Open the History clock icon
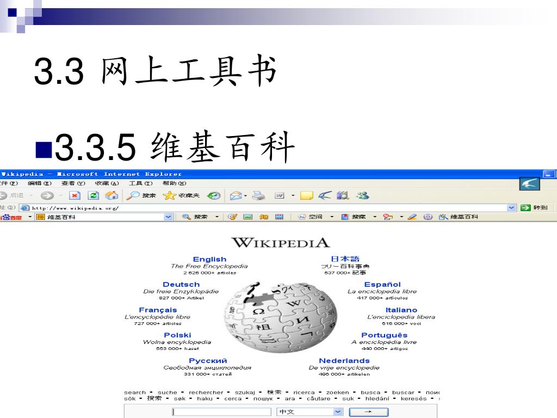 coord(214,195)
